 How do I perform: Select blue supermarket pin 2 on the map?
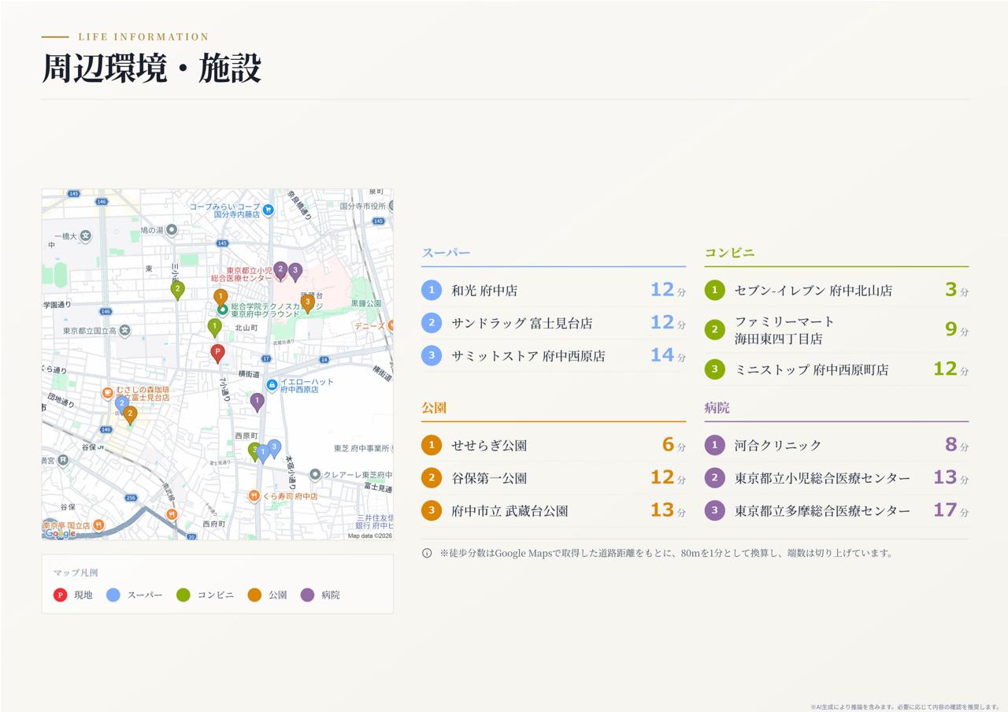pos(121,405)
